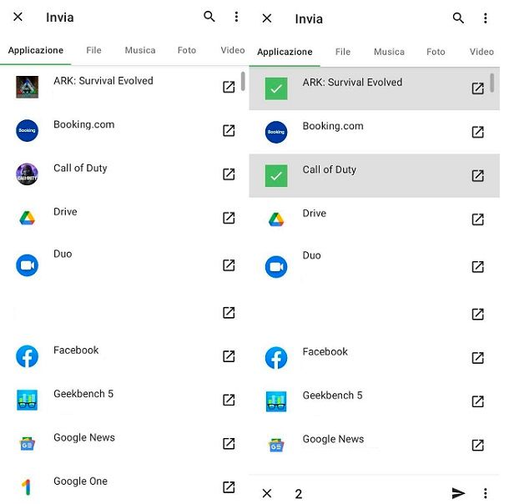This screenshot has height=504, width=509.
Task: Select Drive app icon in right list
Action: pos(276,219)
